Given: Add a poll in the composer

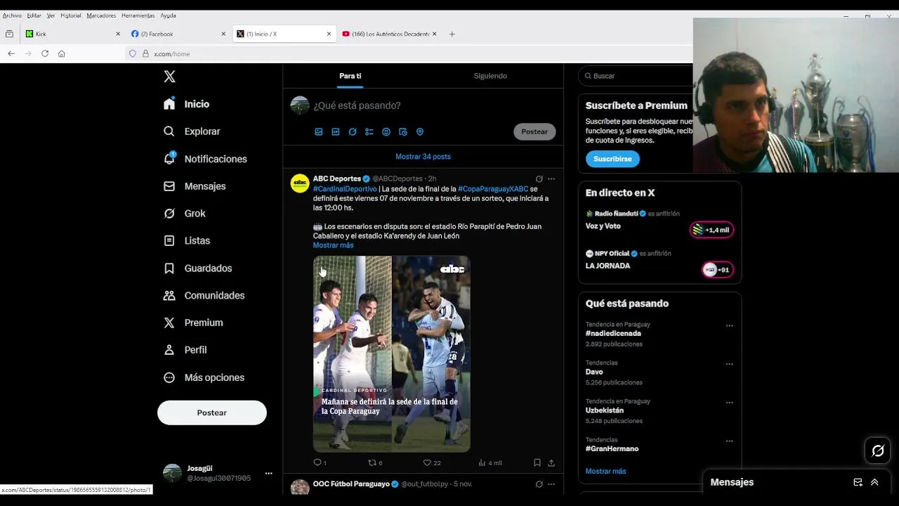Looking at the screenshot, I should (x=369, y=131).
